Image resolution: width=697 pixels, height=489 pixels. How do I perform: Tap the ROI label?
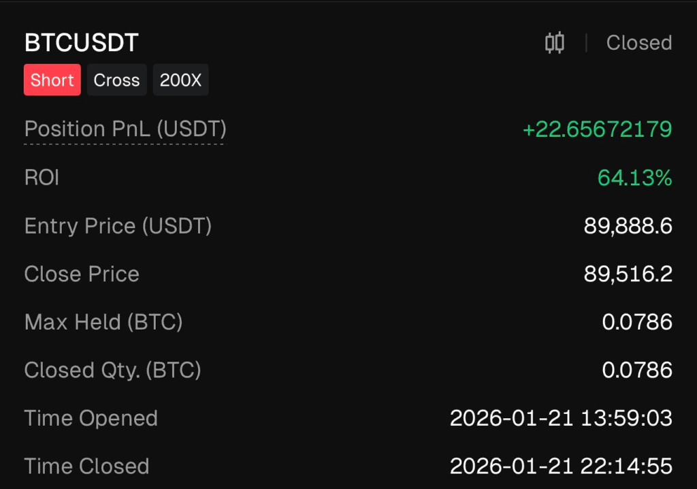(42, 178)
